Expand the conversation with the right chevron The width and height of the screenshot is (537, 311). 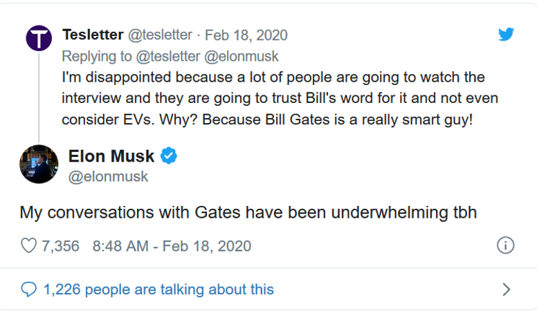[x=506, y=289]
